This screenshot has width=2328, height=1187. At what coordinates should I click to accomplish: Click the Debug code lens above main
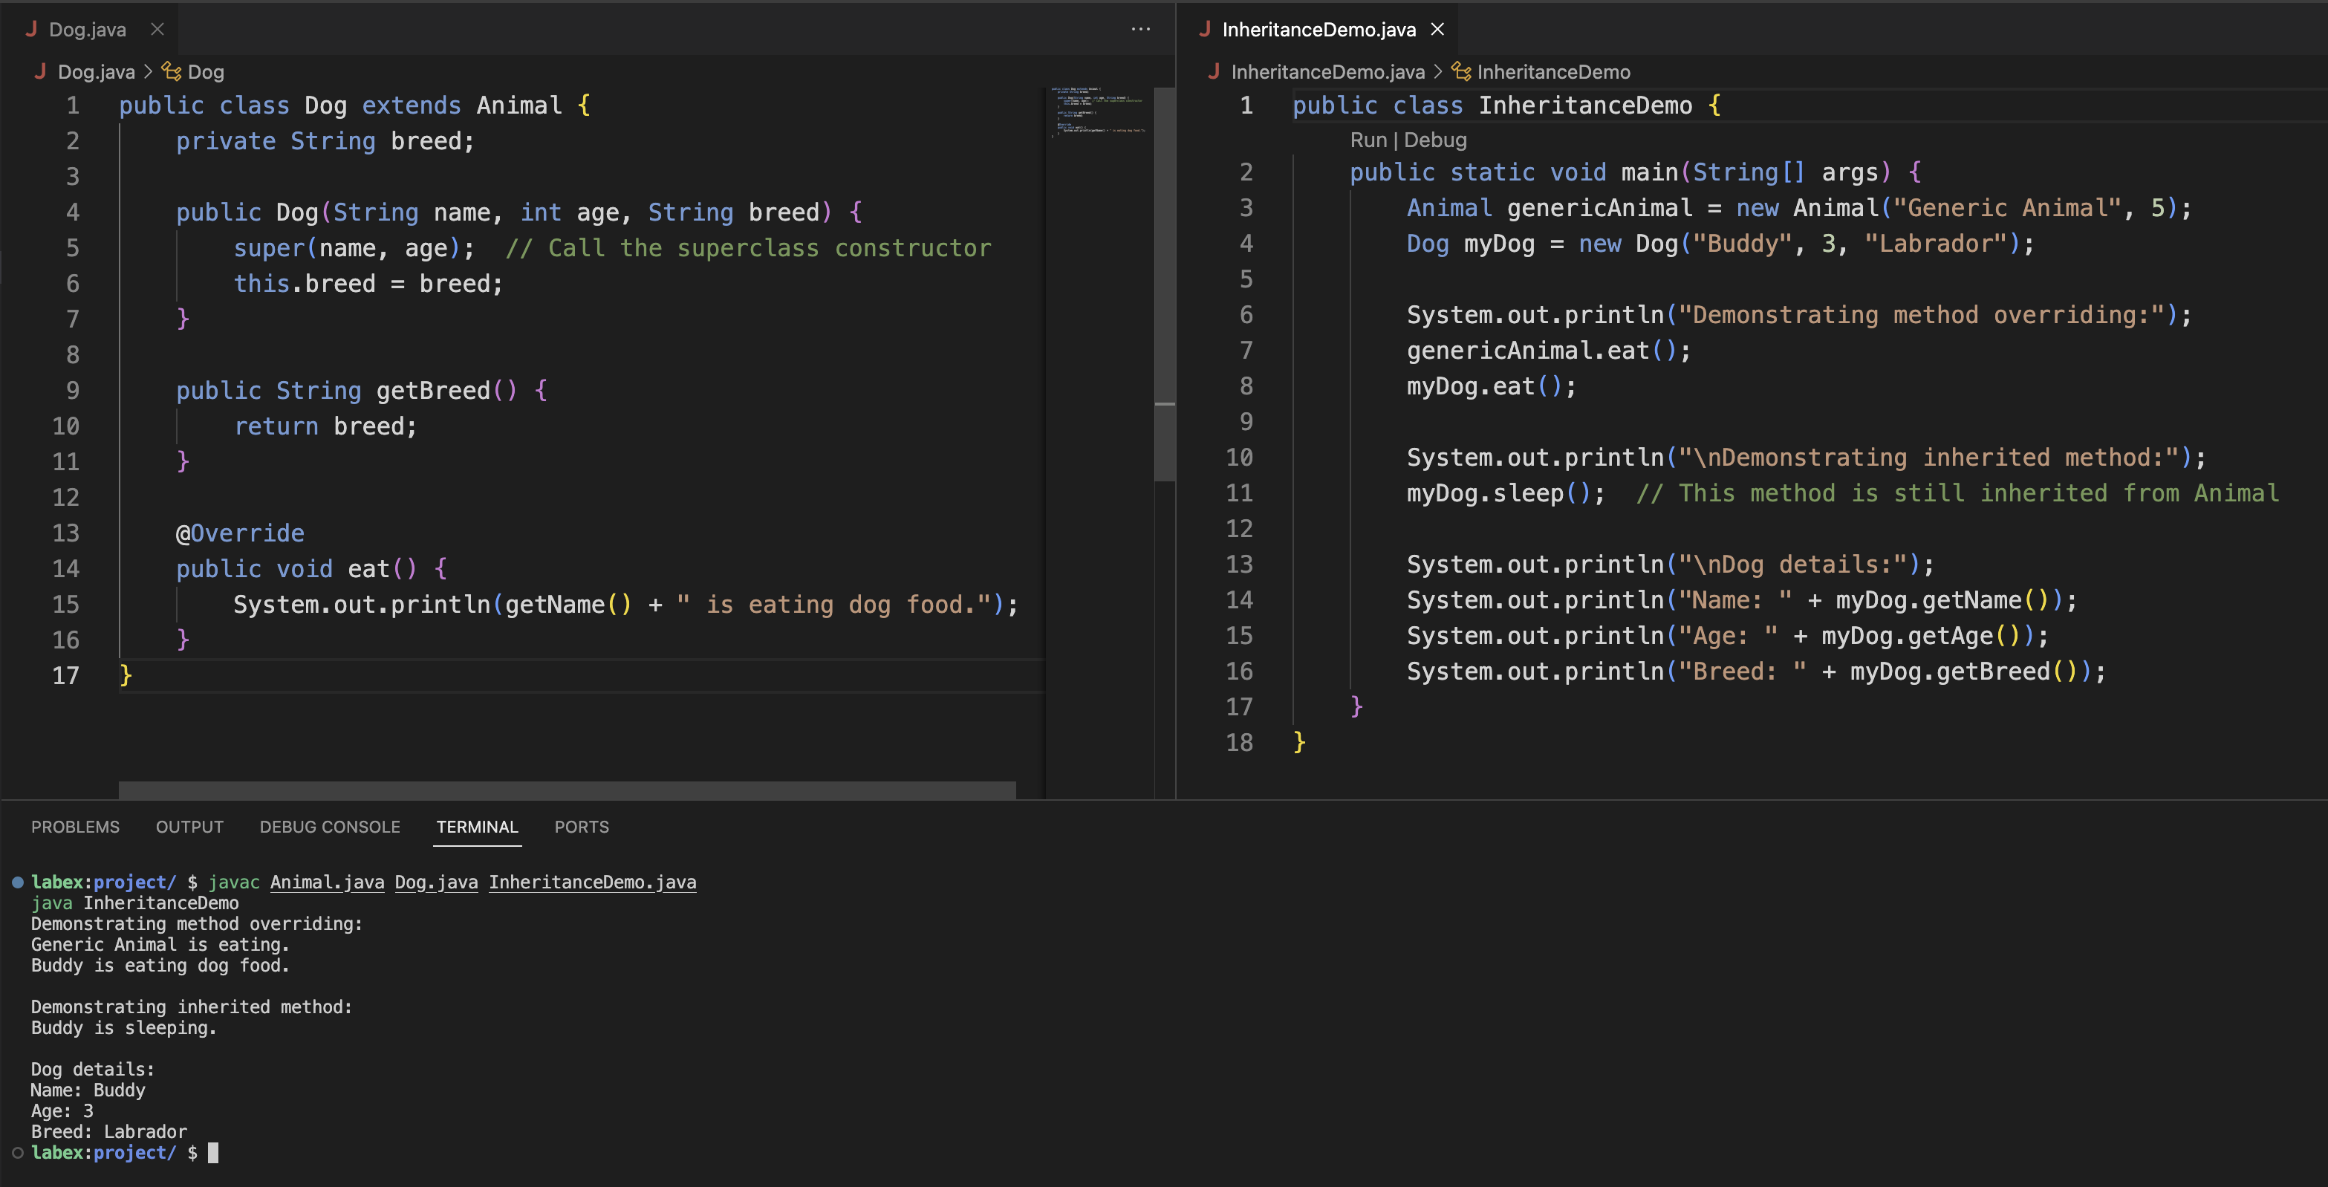click(1435, 140)
